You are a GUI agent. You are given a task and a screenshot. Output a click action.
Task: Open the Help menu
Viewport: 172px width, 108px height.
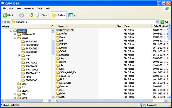pos(48,9)
